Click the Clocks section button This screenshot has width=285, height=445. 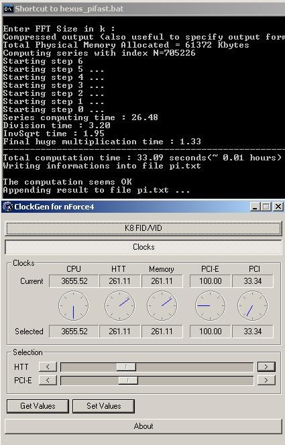pos(144,247)
